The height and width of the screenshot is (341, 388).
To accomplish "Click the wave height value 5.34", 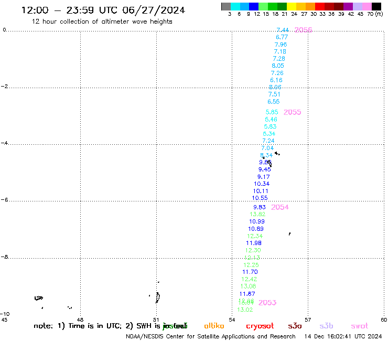I will point(269,134).
